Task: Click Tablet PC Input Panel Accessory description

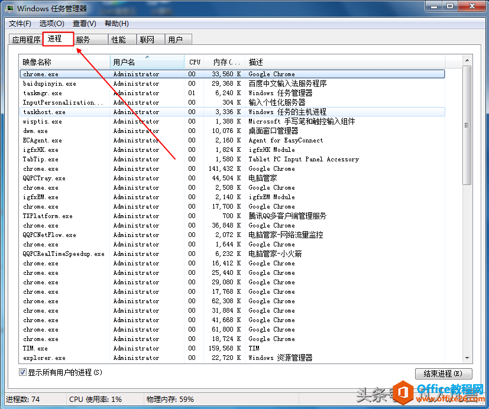Action: [303, 159]
